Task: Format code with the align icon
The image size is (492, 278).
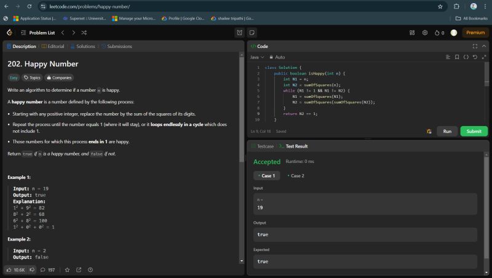Action: tap(448, 57)
